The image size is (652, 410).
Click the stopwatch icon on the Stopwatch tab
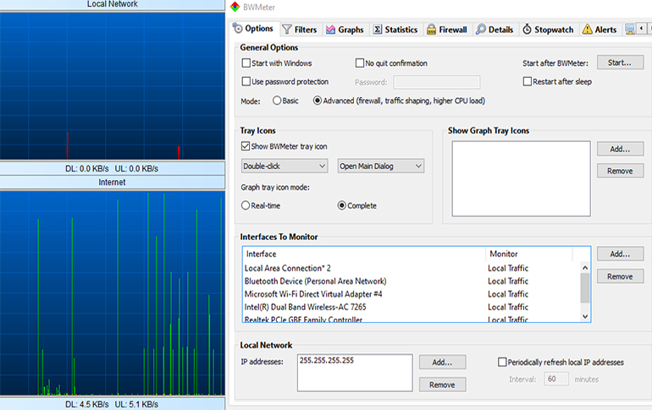click(526, 30)
